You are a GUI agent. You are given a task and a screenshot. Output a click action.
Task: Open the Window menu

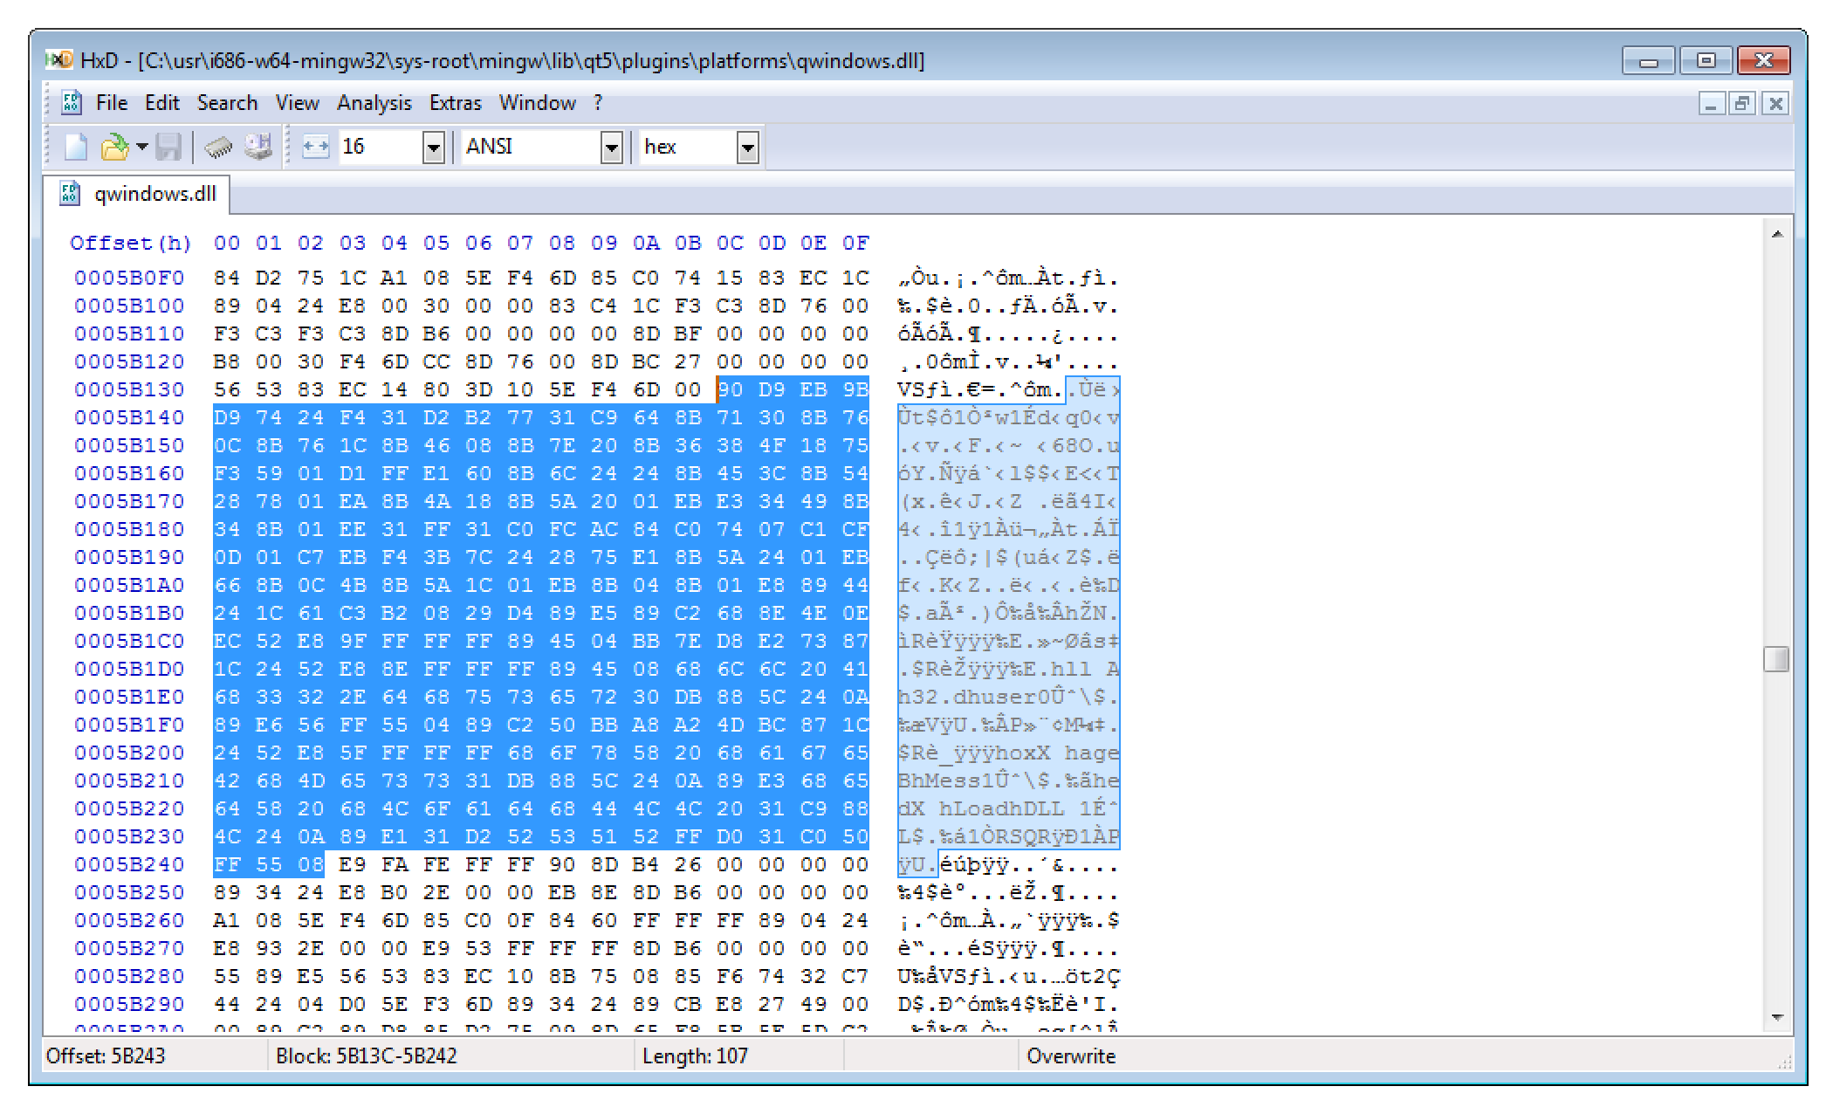coord(537,103)
